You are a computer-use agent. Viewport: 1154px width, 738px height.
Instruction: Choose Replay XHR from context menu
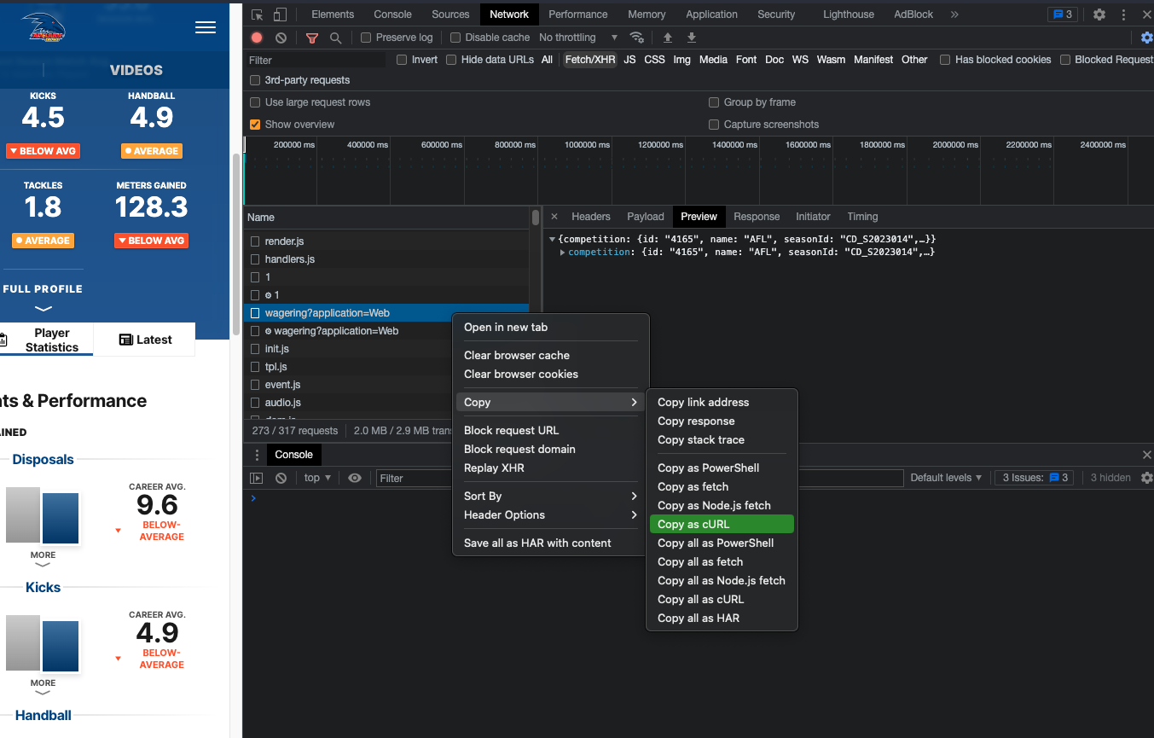550,468
